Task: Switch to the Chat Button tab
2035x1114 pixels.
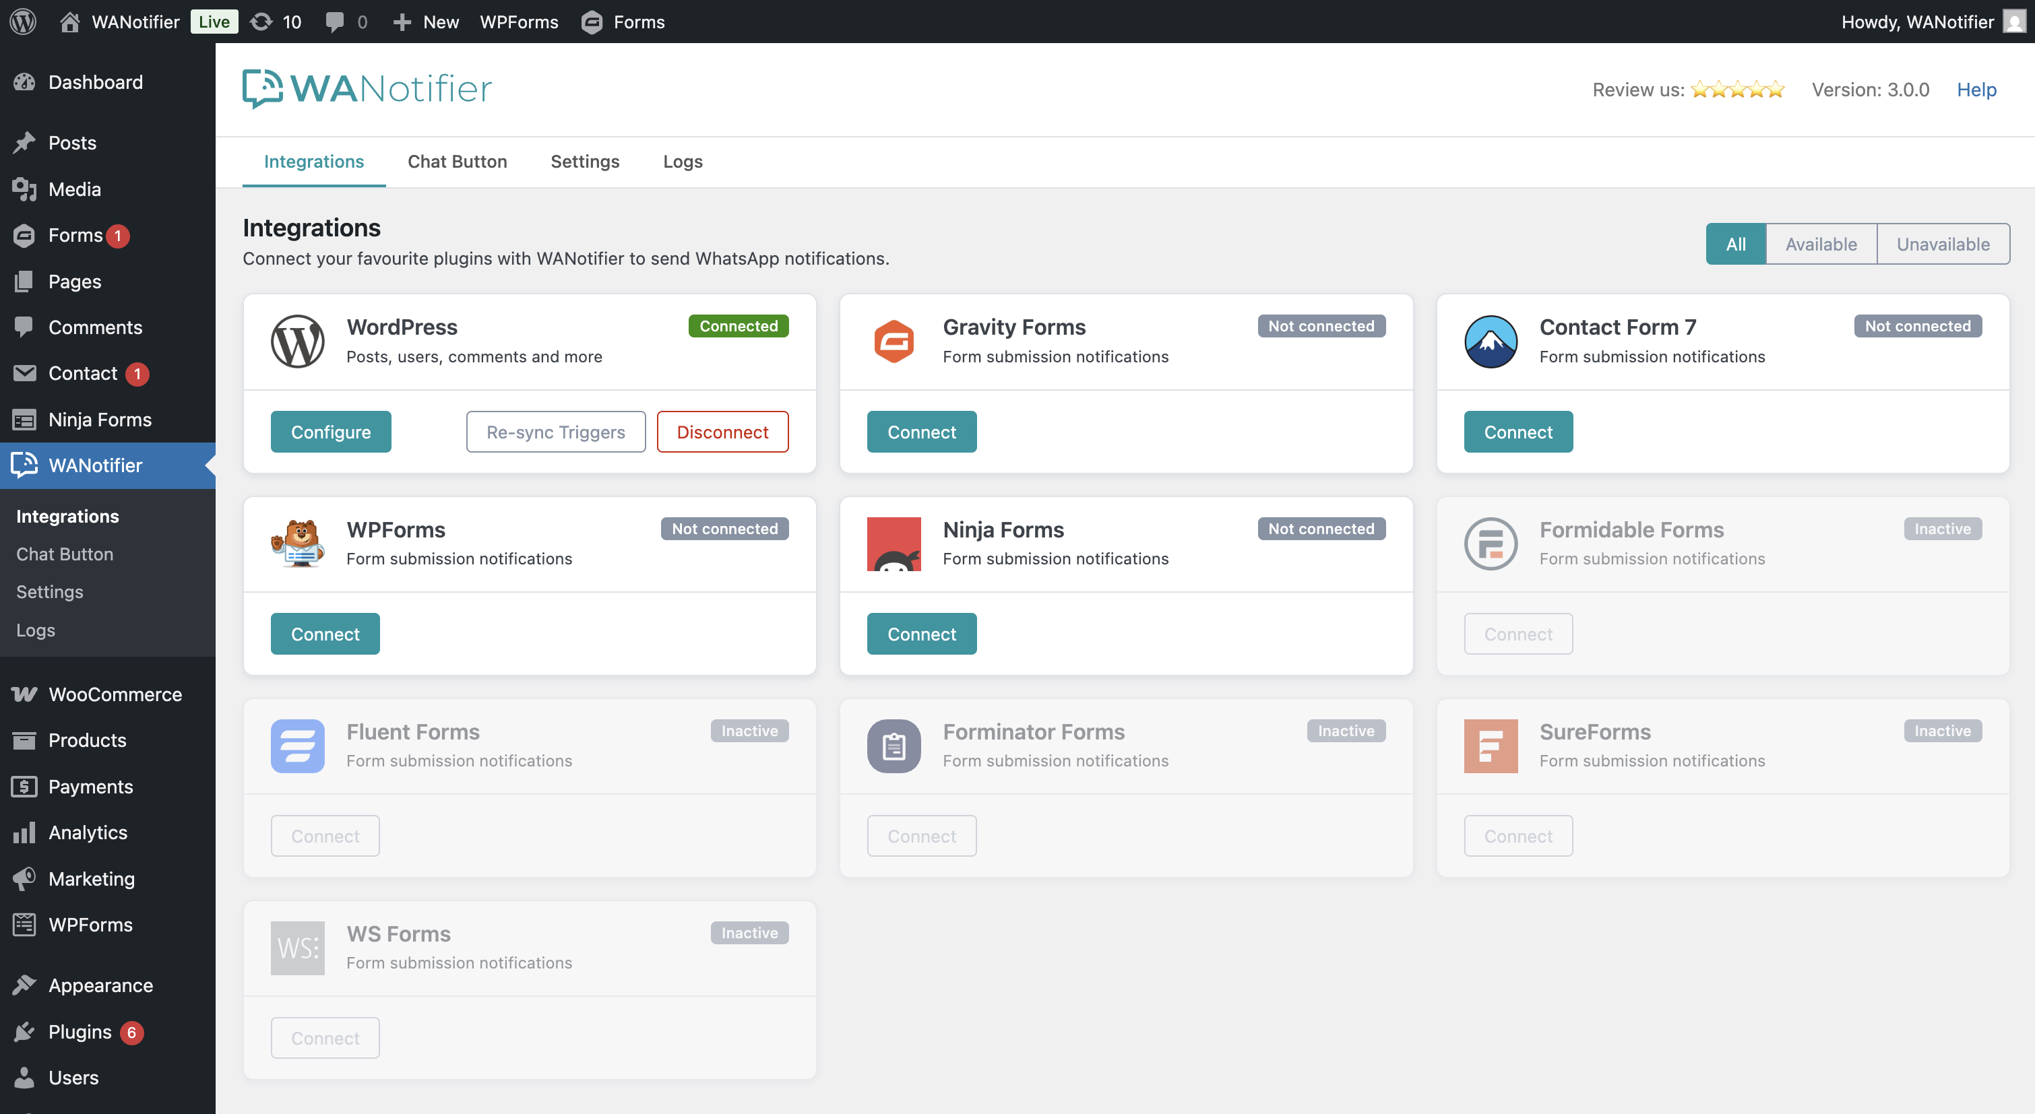Action: [457, 161]
